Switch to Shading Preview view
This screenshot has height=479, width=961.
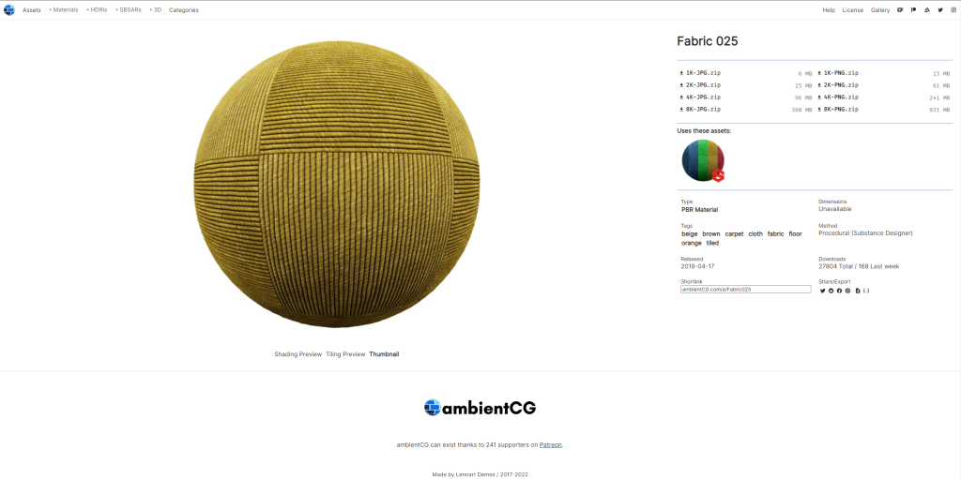[x=297, y=354]
